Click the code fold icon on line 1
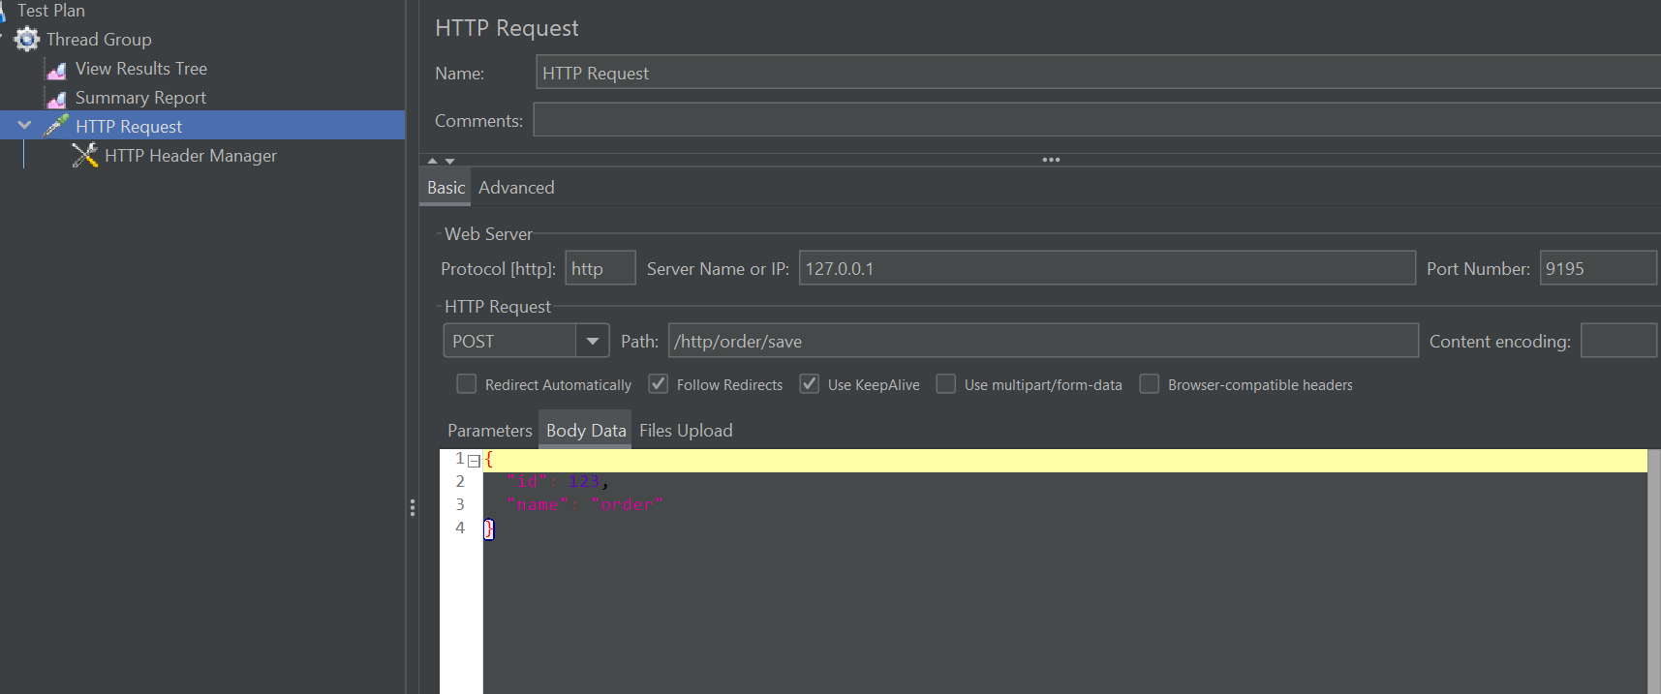 [474, 461]
